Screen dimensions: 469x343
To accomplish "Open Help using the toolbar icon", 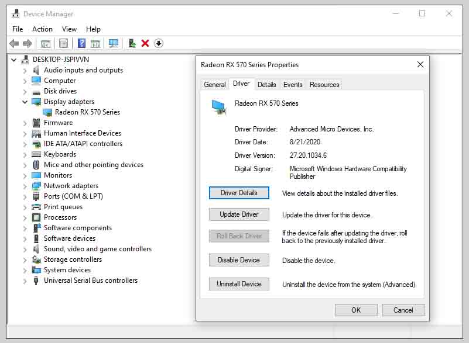I will (81, 43).
